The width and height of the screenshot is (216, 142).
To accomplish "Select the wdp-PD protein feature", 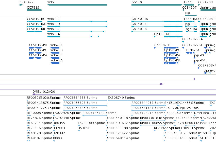I will coord(55,53).
